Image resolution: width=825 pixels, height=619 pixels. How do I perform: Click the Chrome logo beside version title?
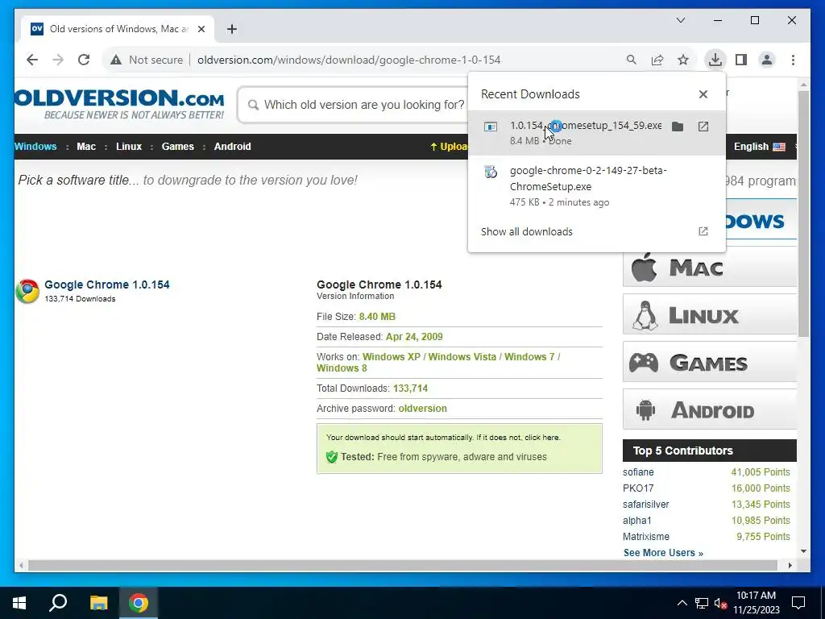click(27, 291)
